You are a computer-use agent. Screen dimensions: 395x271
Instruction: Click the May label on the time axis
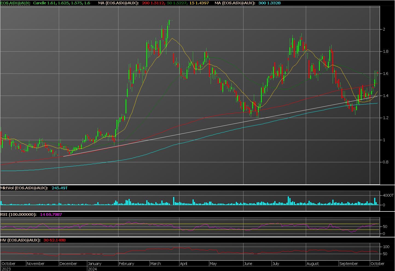[x=213, y=264]
